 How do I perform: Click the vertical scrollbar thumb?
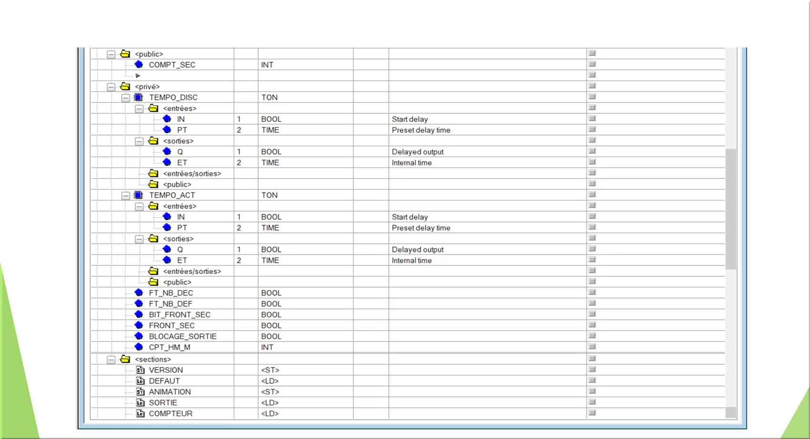(730, 209)
